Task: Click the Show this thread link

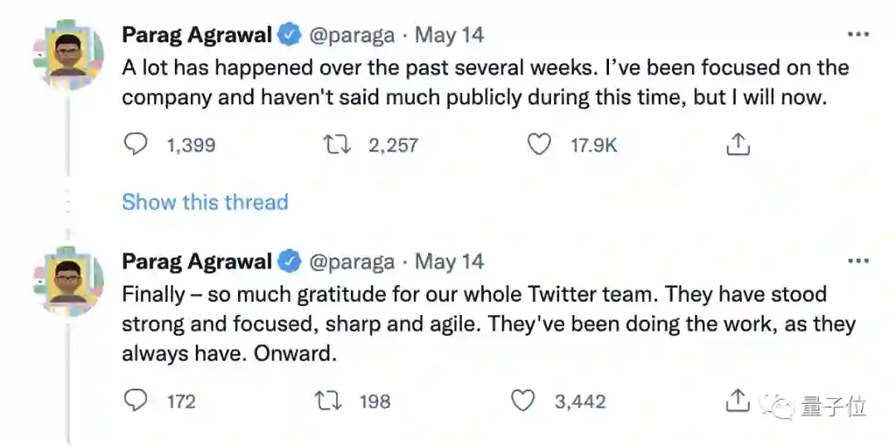Action: (205, 201)
